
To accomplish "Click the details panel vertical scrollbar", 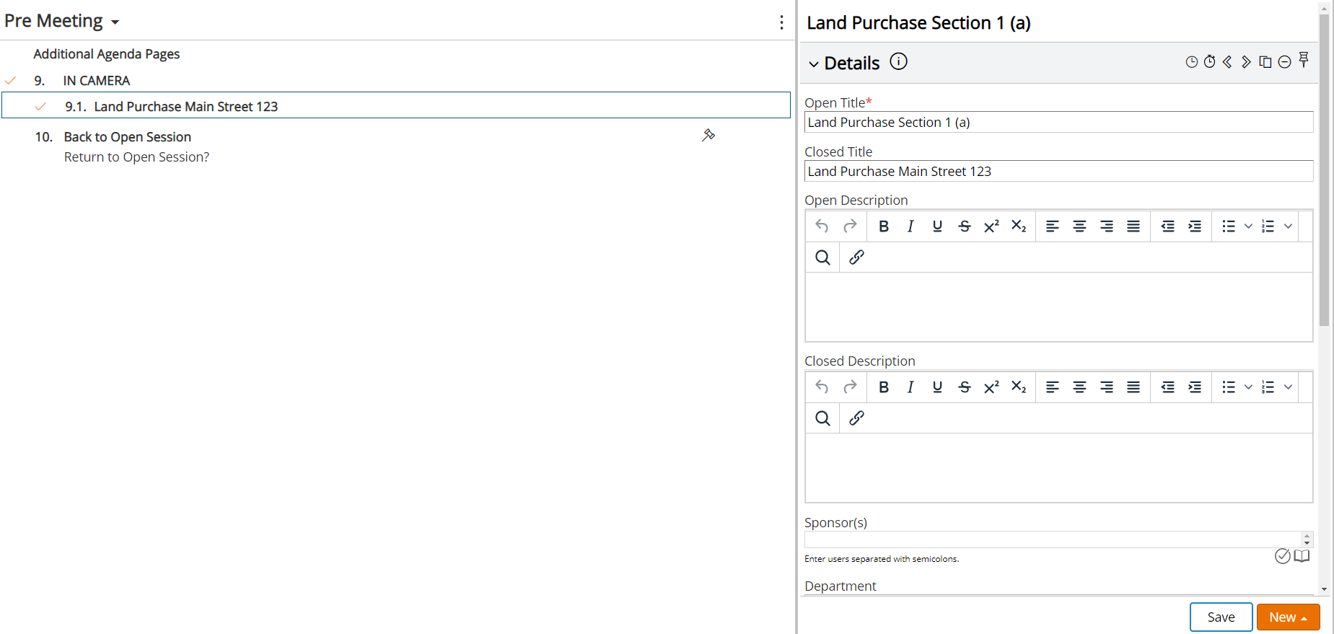I will pyautogui.click(x=1324, y=170).
